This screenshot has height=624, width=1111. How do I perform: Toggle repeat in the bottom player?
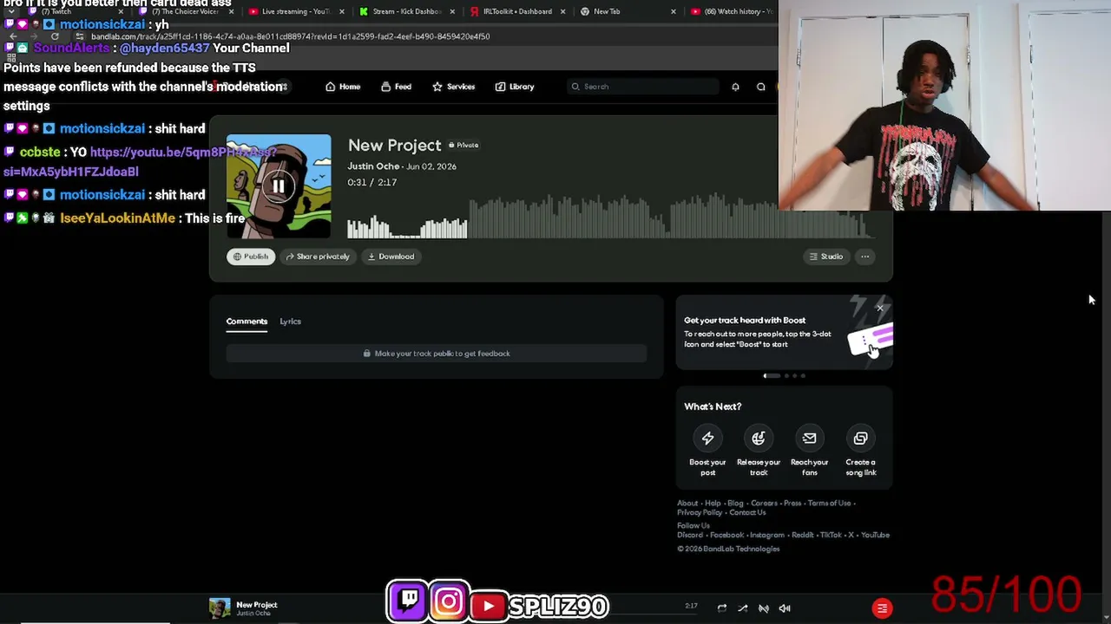point(721,608)
